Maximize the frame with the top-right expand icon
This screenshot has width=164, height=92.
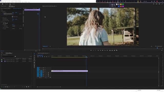tap(162, 4)
